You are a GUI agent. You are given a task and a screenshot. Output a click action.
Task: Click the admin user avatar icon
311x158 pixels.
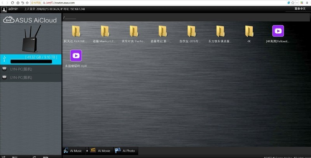pos(4,9)
